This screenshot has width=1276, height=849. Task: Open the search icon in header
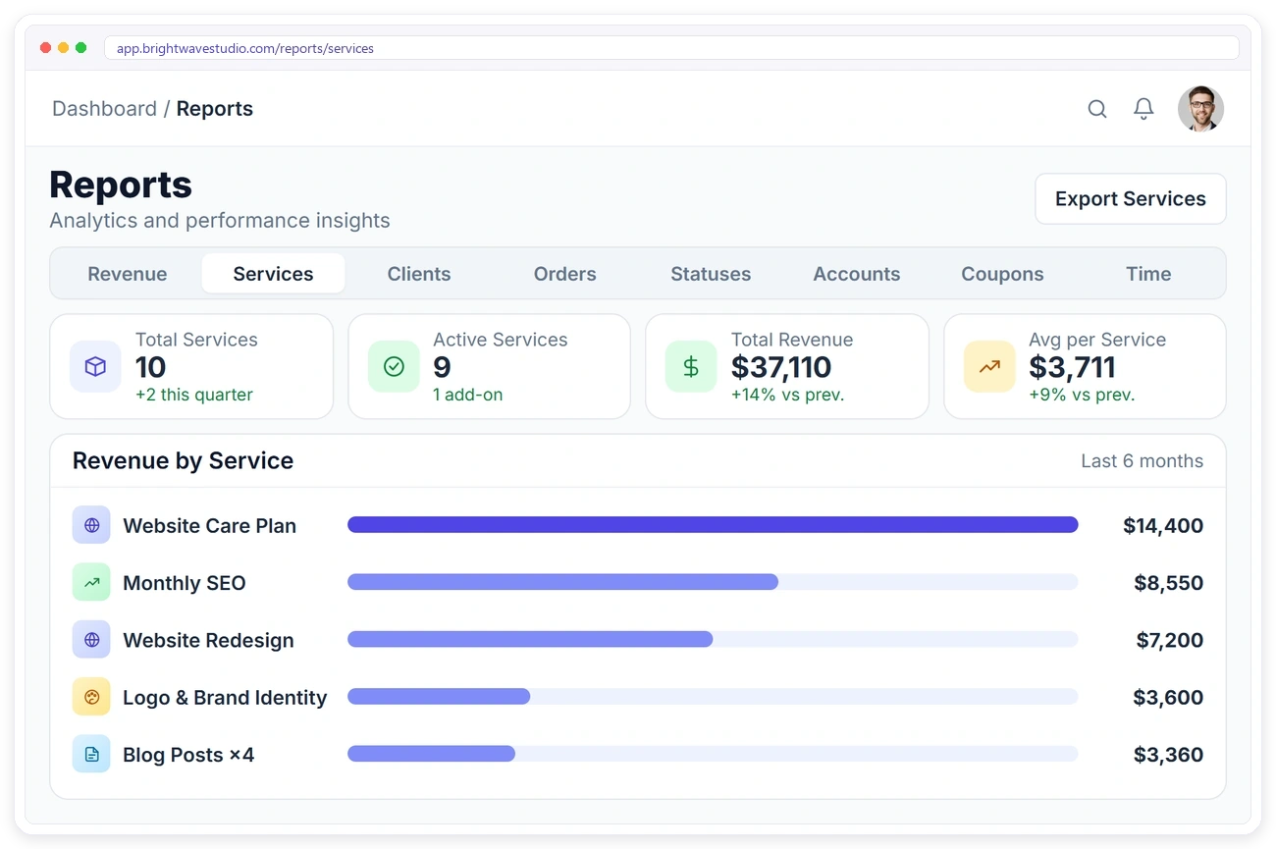pos(1097,109)
